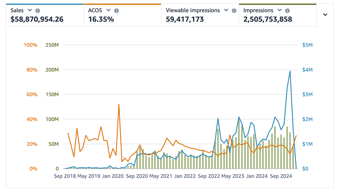338x190 pixels.
Task: Open the Sales metric selector dropdown
Action: point(29,11)
